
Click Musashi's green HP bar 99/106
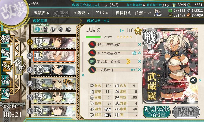click(x=93, y=37)
